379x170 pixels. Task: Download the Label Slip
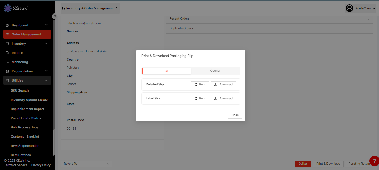tap(223, 99)
